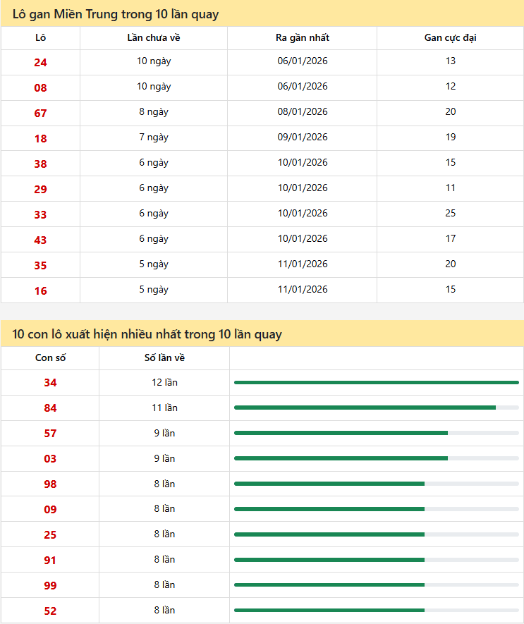This screenshot has height=624, width=524.
Task: Click lô number 16 in last gan row
Action: pos(40,290)
